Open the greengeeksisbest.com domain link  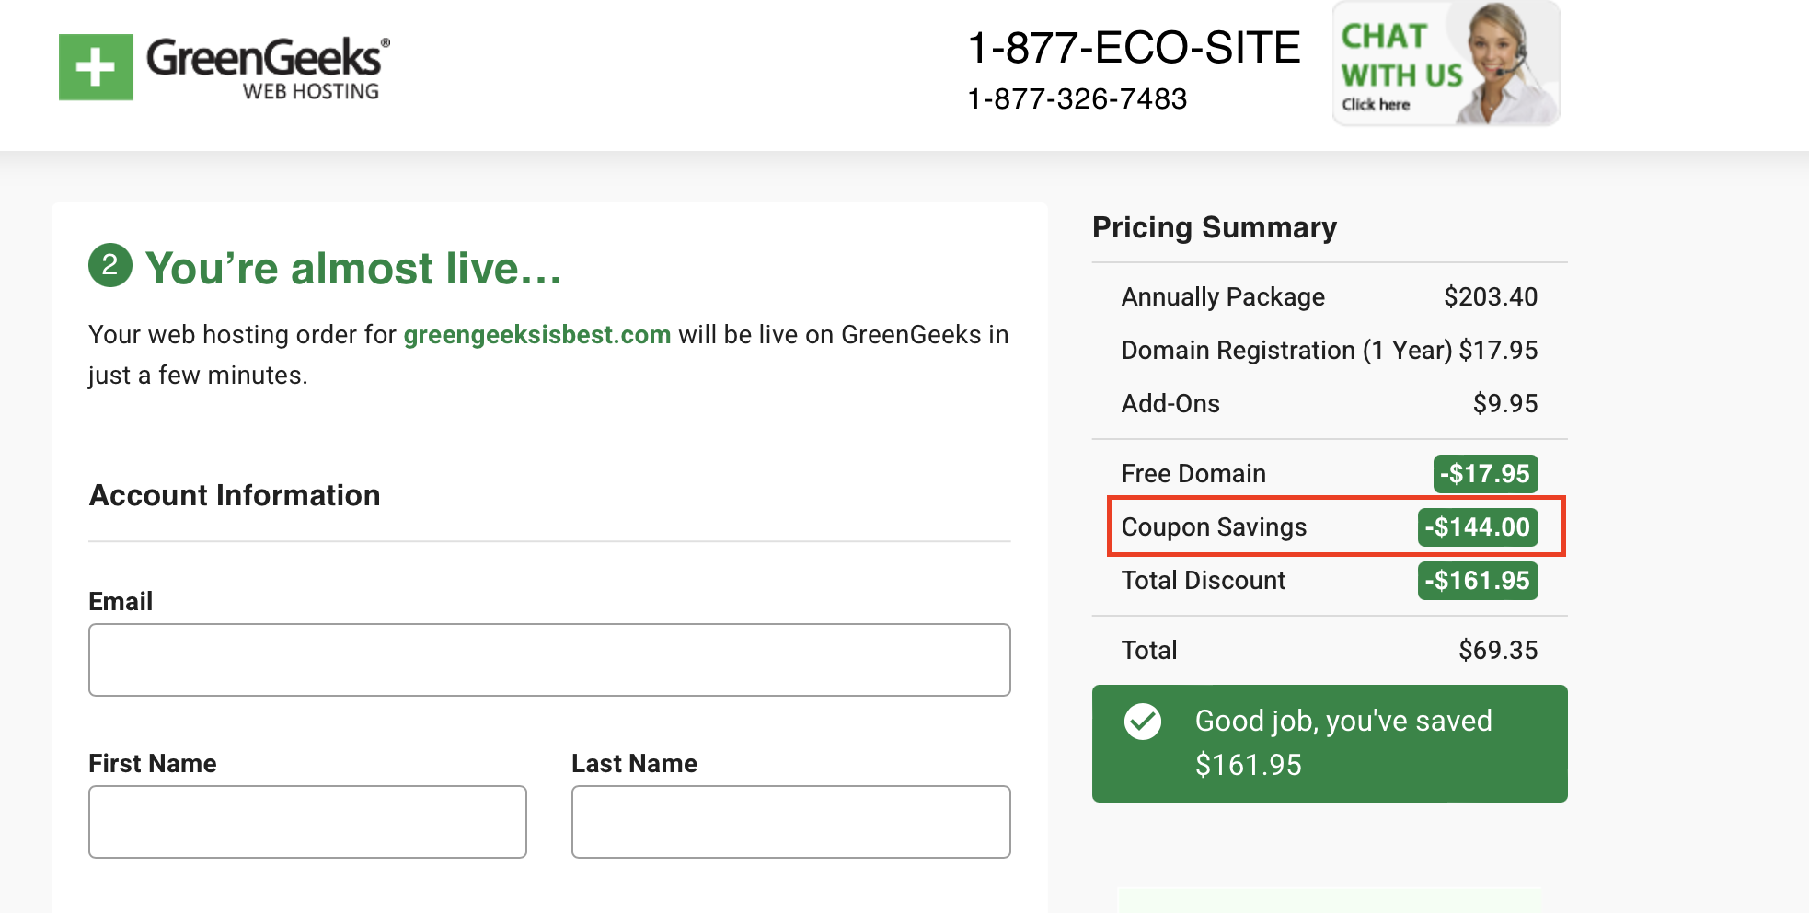(537, 334)
